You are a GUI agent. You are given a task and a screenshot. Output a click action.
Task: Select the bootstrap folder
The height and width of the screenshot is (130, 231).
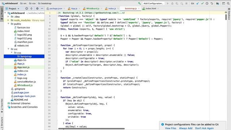coord(24,56)
